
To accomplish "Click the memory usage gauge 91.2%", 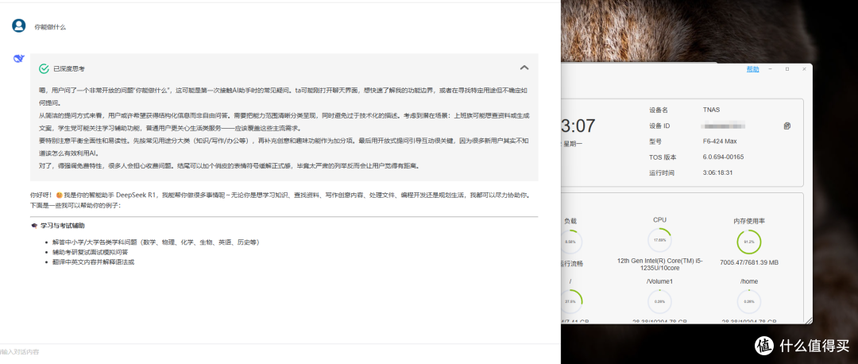I will [748, 242].
